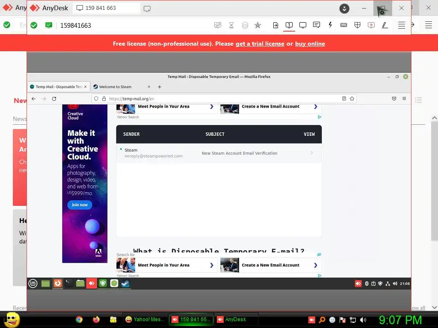Image resolution: width=438 pixels, height=328 pixels.
Task: Open the background AnyDesk window hamburger menu
Action: pyautogui.click(x=429, y=25)
